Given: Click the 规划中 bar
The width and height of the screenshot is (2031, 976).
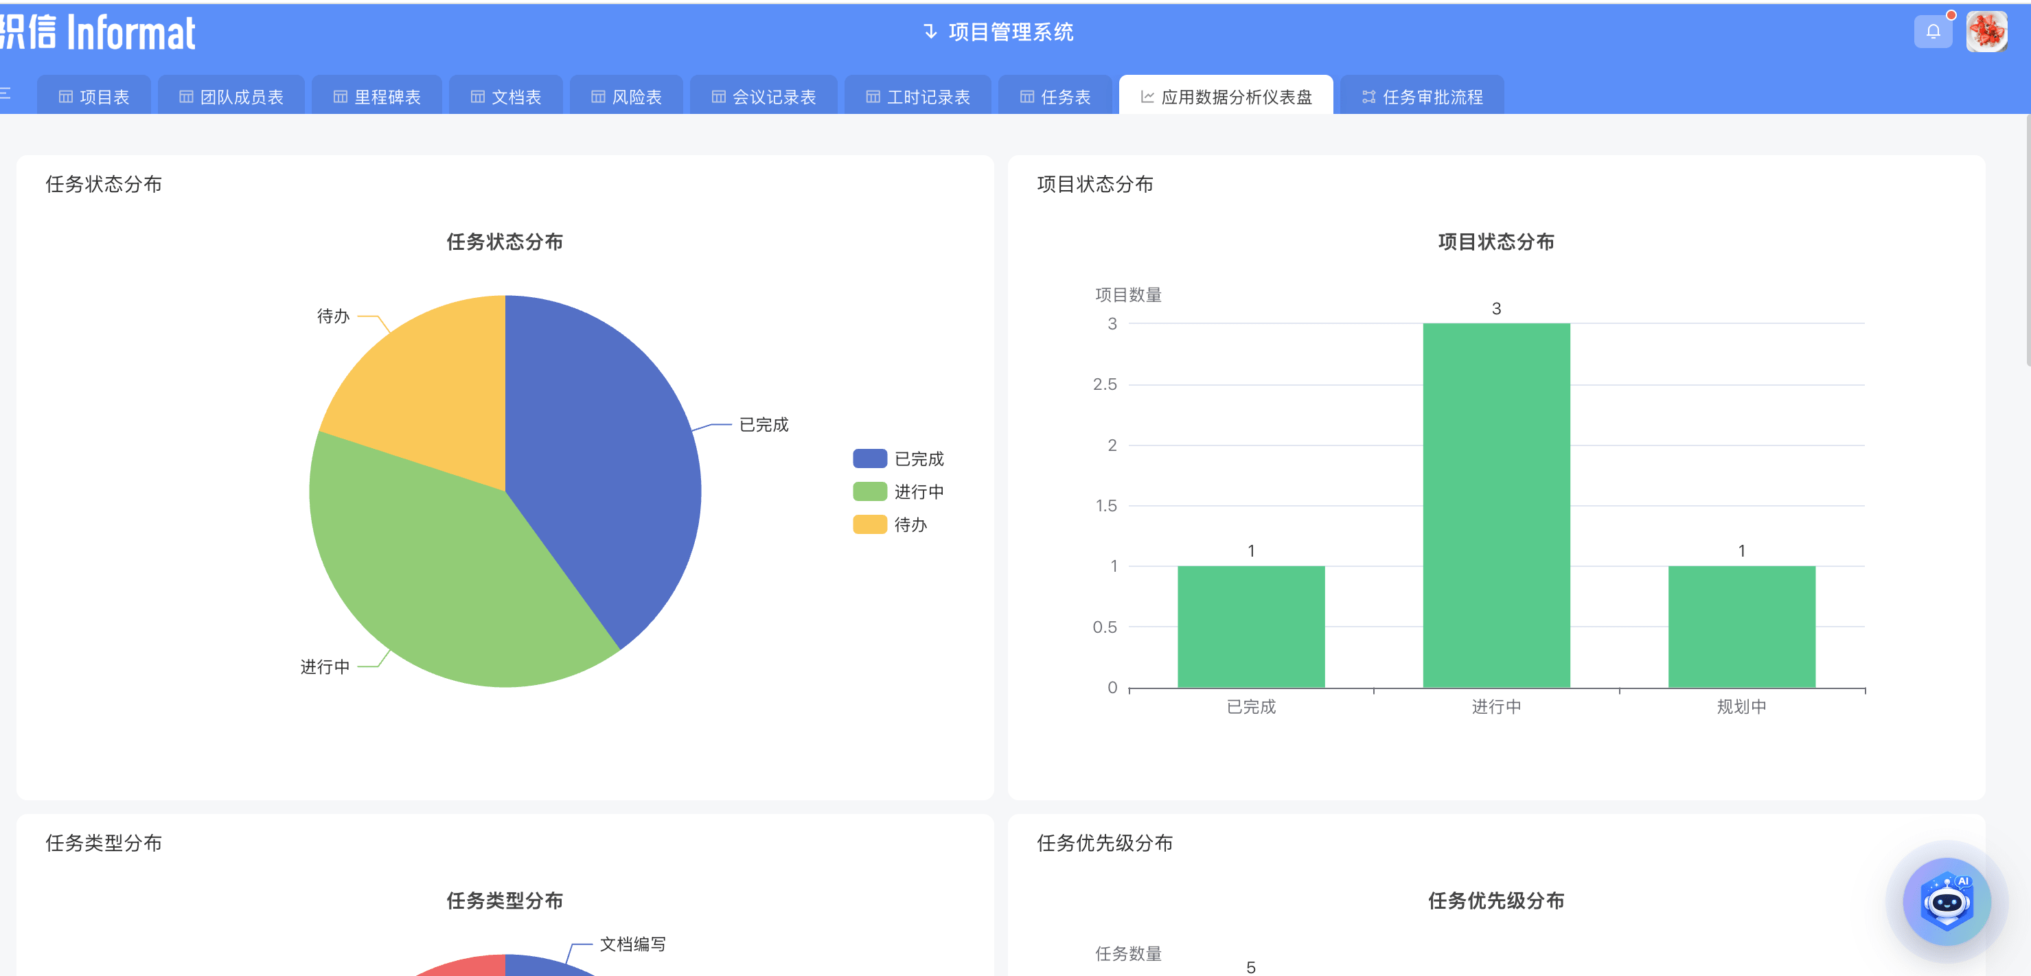Looking at the screenshot, I should click(1741, 627).
